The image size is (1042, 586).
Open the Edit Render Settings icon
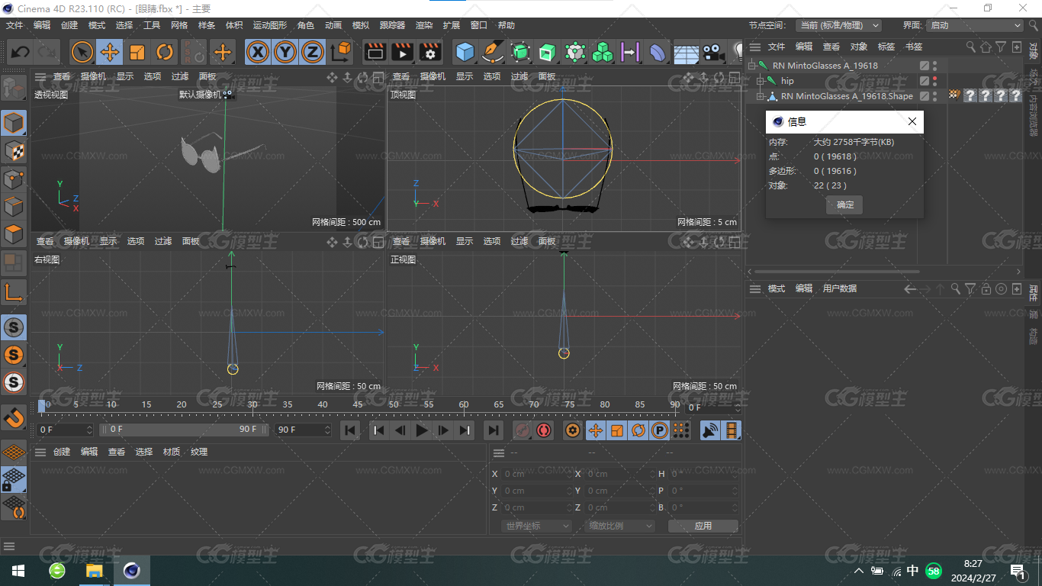pos(430,52)
